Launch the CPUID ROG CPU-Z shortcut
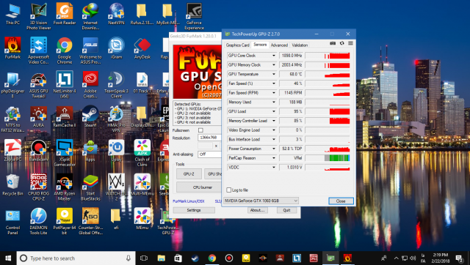 point(38,187)
